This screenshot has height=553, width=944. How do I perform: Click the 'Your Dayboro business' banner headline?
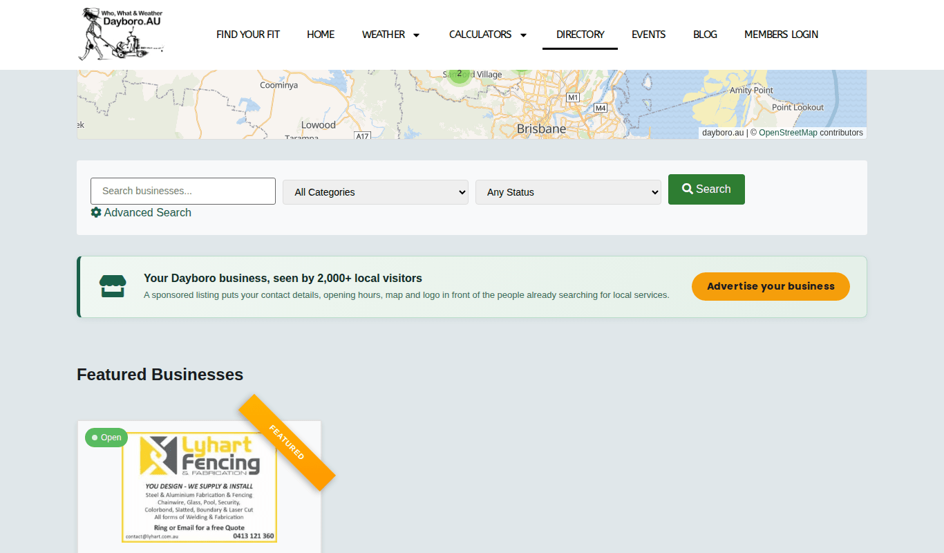[283, 278]
